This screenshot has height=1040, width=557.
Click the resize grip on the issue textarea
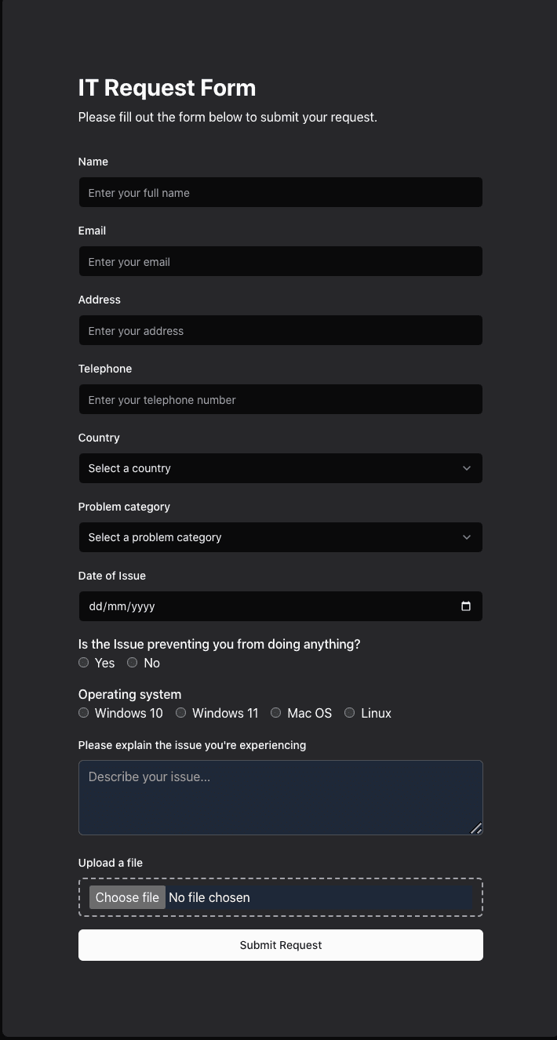(476, 828)
